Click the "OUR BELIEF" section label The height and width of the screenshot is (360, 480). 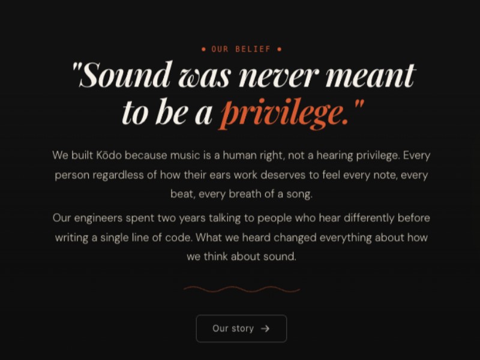tap(241, 49)
